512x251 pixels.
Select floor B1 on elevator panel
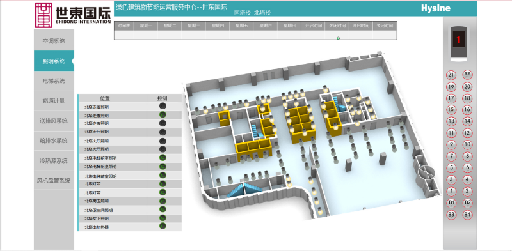[x=451, y=202]
